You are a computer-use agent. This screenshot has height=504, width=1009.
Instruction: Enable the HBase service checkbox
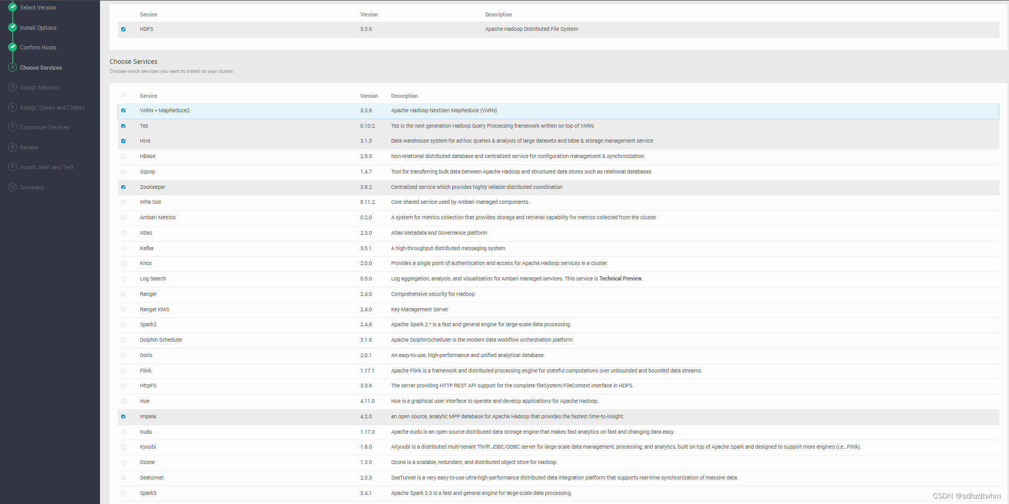point(123,156)
